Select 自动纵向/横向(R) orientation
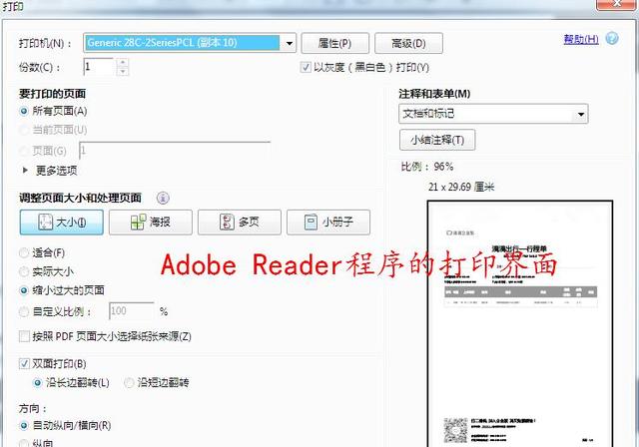The height and width of the screenshot is (447, 639). coord(24,426)
